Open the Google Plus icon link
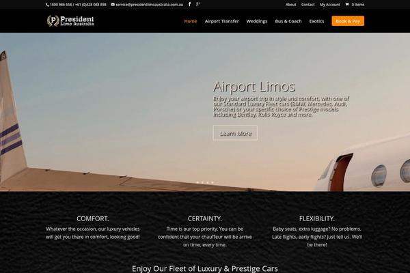The height and width of the screenshot is (273, 410). click(198, 4)
